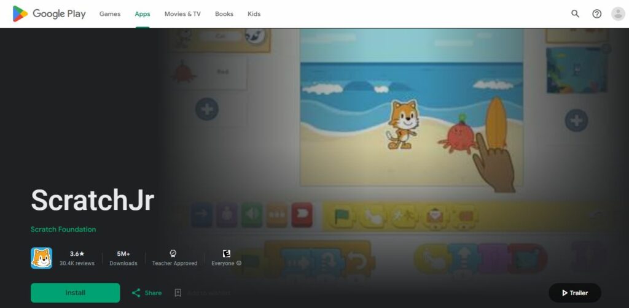Open the 30.4K reviews label
Screen dimensions: 629x308
coord(77,264)
